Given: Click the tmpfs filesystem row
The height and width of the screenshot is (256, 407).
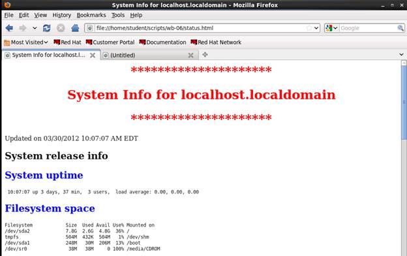Looking at the screenshot, I should (x=77, y=237).
